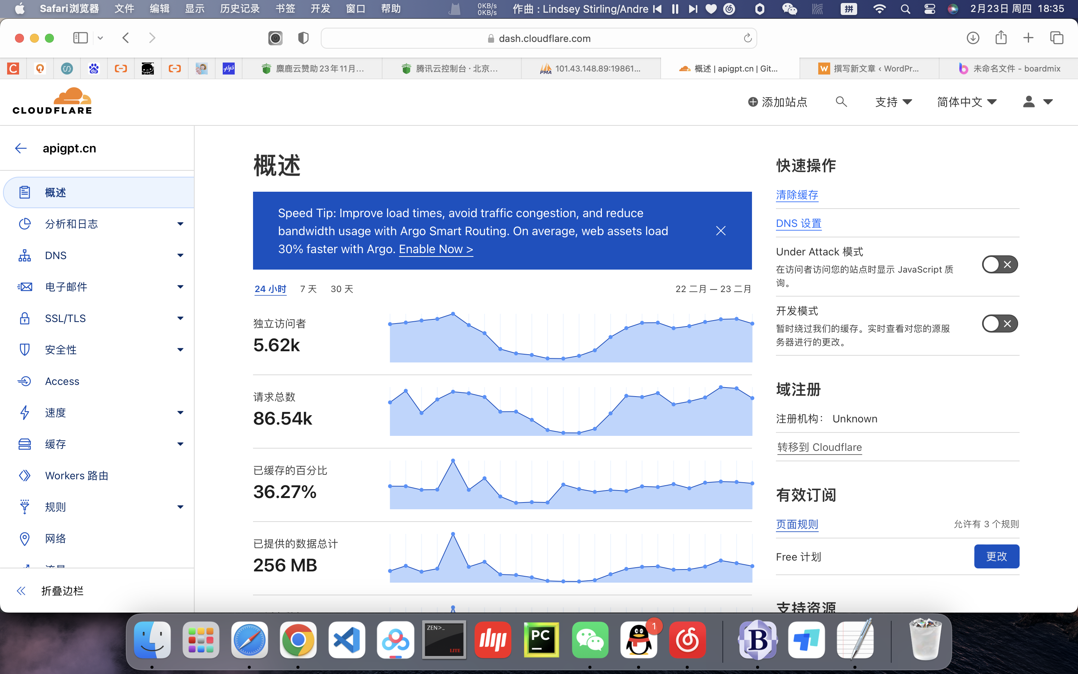Expand the 分析和日志 section arrow
Screen dimensions: 1078x674
(x=180, y=224)
